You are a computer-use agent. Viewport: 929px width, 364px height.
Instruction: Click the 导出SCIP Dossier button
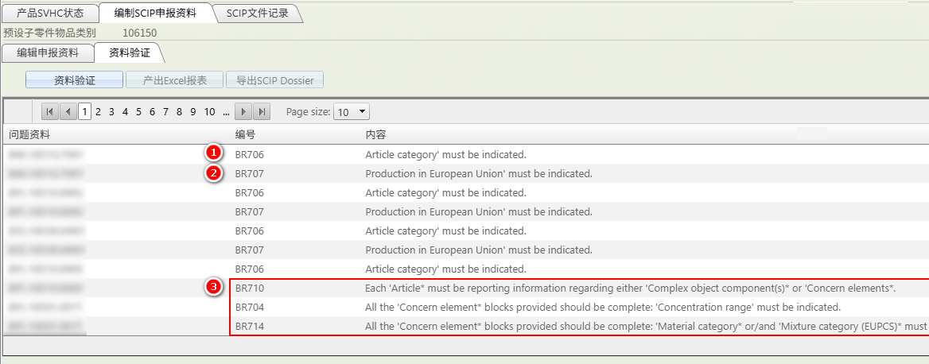pyautogui.click(x=274, y=80)
